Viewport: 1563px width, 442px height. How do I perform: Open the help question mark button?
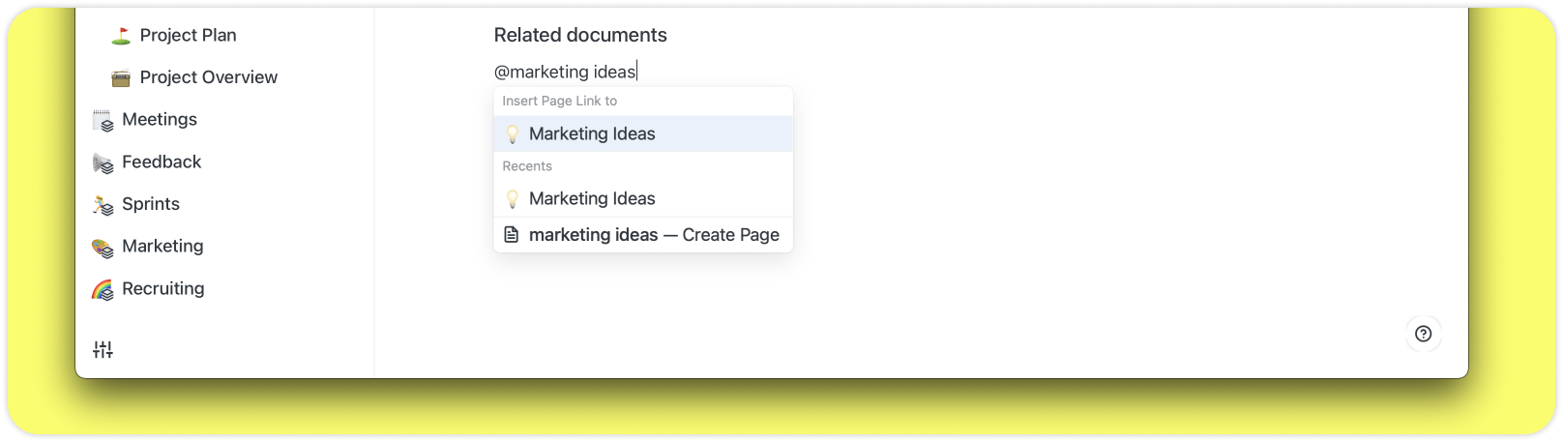[1423, 334]
